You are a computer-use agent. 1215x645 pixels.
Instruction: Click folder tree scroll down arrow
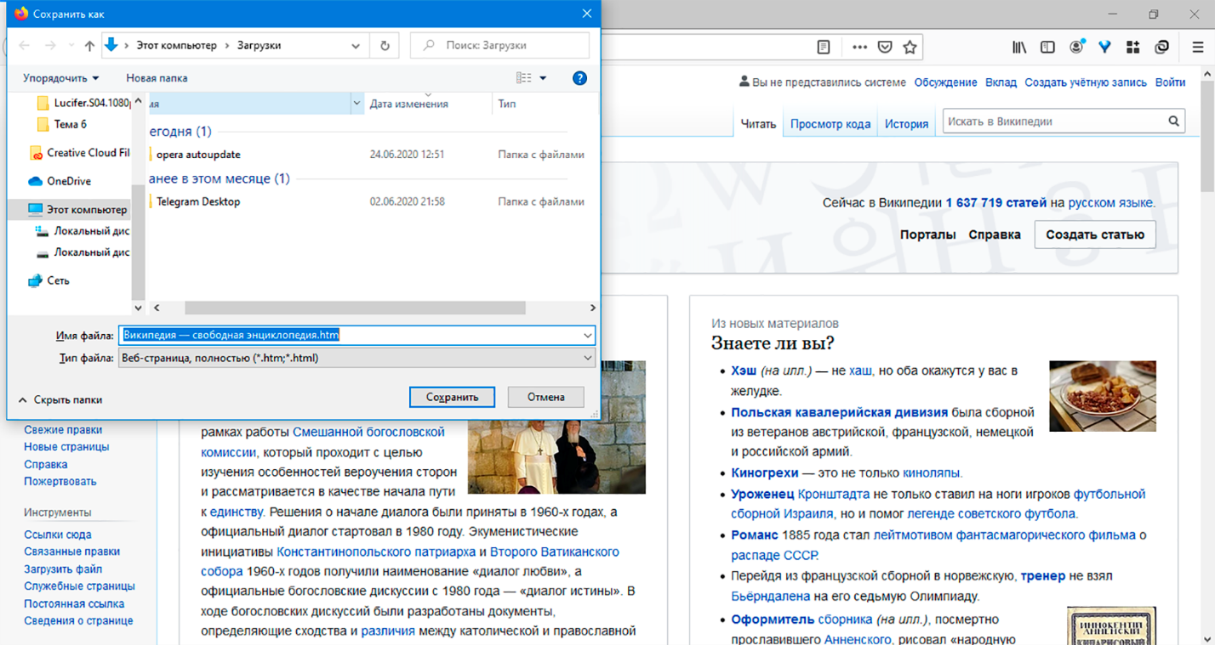[x=139, y=308]
